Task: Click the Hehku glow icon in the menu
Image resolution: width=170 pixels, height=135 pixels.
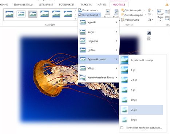Action: coord(83,50)
